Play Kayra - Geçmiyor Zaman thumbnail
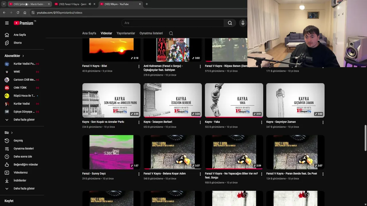The image size is (367, 206). click(295, 100)
